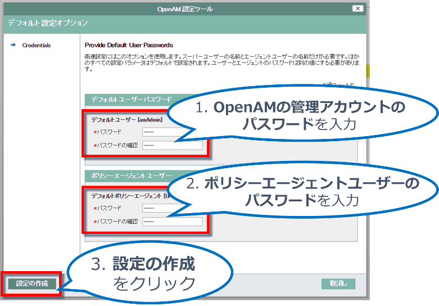Select Credentials step in left sidebar
The image size is (439, 306).
[x=37, y=45]
